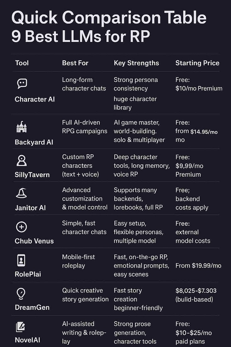Click the NovelAI tool name
The width and height of the screenshot is (231, 347).
(x=27, y=340)
